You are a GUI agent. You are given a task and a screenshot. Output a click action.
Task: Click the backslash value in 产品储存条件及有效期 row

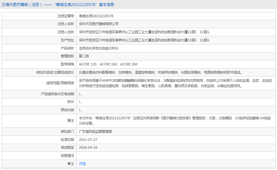pyautogui.click(x=80, y=94)
